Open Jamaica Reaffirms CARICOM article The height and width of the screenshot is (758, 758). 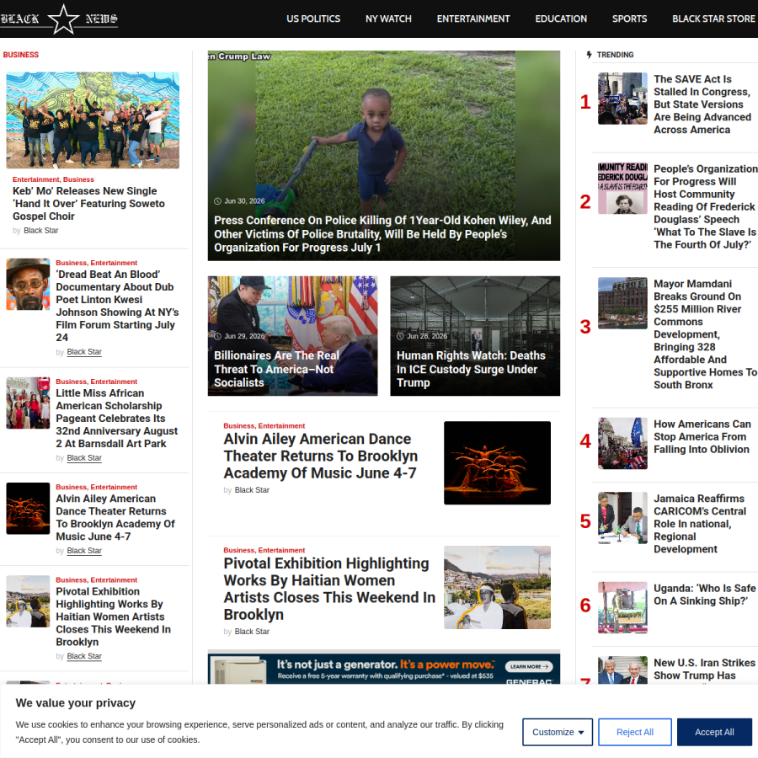pos(700,524)
